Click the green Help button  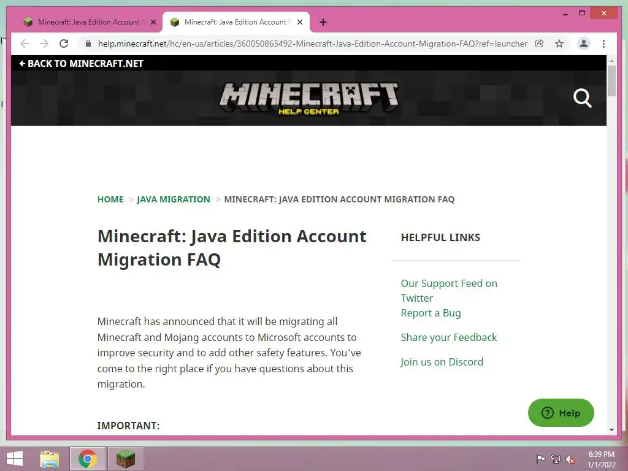(x=561, y=413)
